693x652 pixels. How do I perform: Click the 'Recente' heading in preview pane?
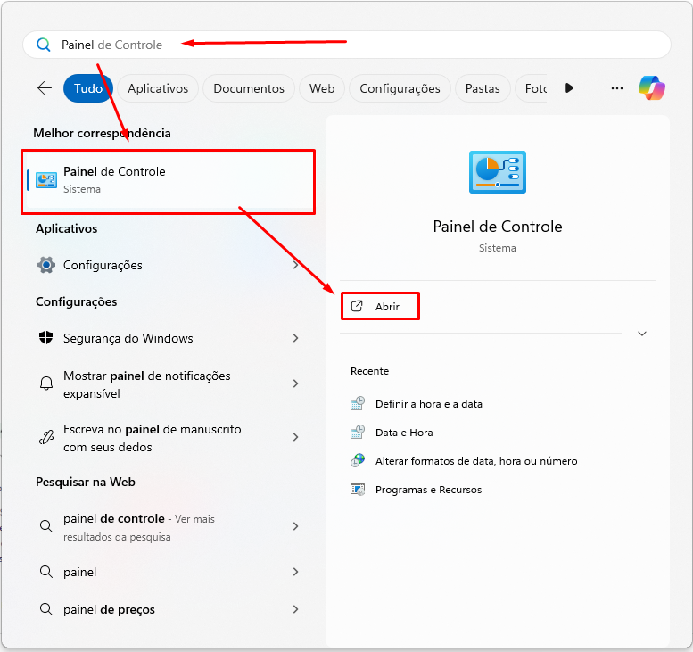pyautogui.click(x=369, y=371)
